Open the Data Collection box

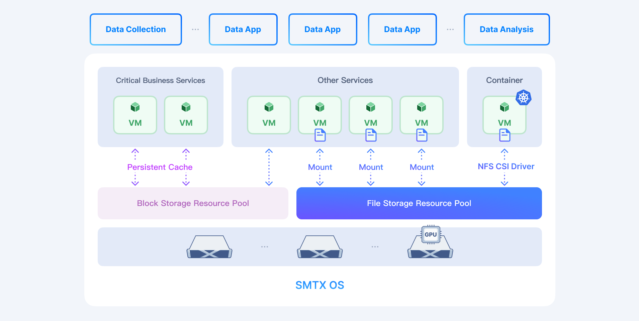pos(136,29)
